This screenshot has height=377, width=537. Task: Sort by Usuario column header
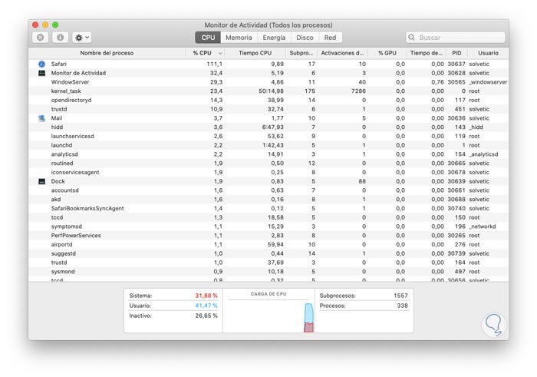[x=488, y=53]
